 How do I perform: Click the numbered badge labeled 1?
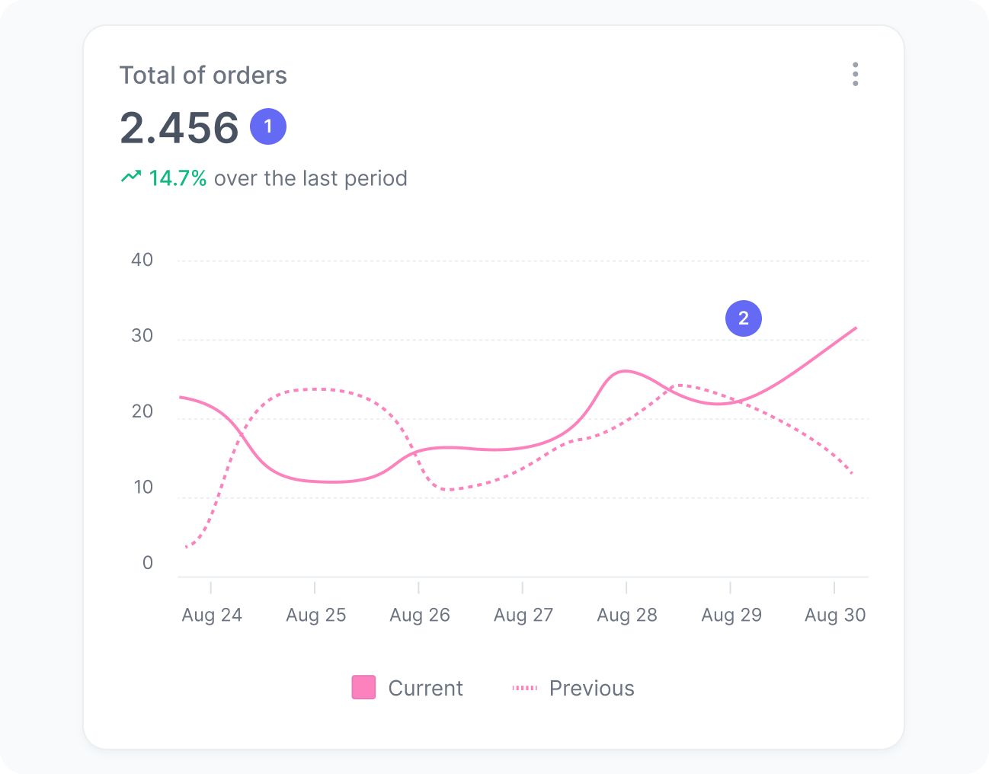coord(267,126)
